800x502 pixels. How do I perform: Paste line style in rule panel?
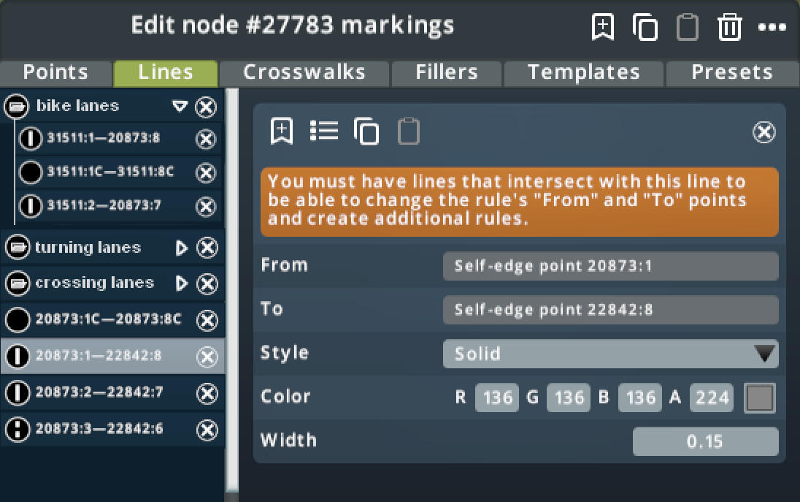tap(409, 132)
